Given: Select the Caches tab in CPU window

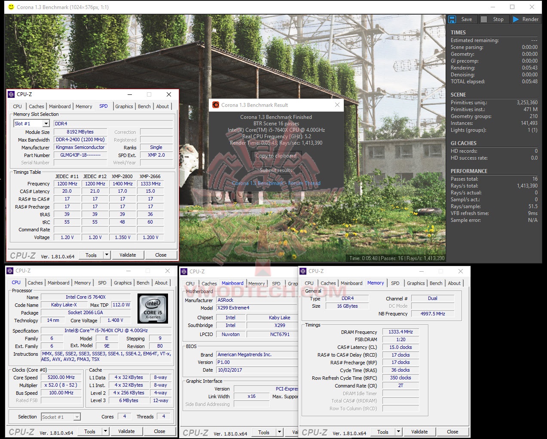Looking at the screenshot, I should coord(35,283).
